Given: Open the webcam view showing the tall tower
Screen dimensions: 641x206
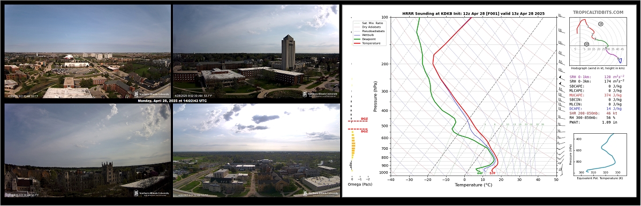Looking at the screenshot, I should point(257,51).
